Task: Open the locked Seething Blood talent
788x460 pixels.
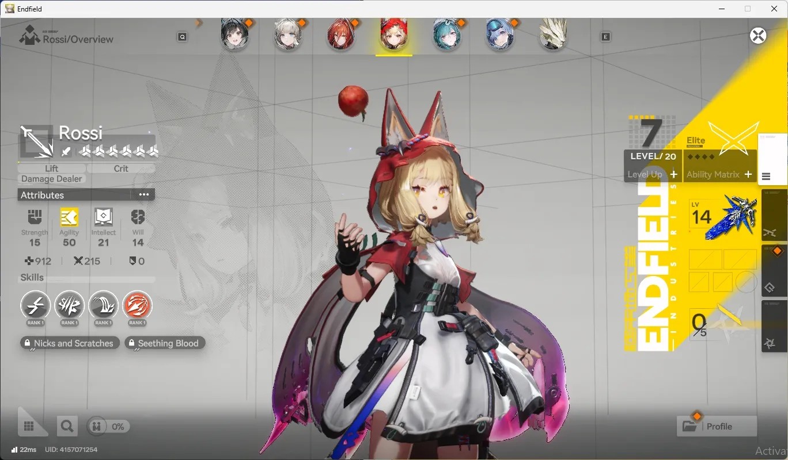Action: coord(165,343)
